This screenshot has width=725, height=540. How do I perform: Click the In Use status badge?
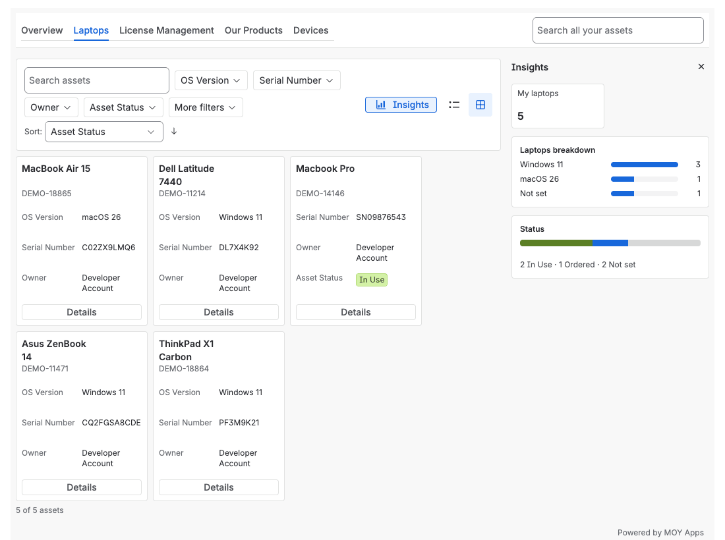pyautogui.click(x=372, y=279)
